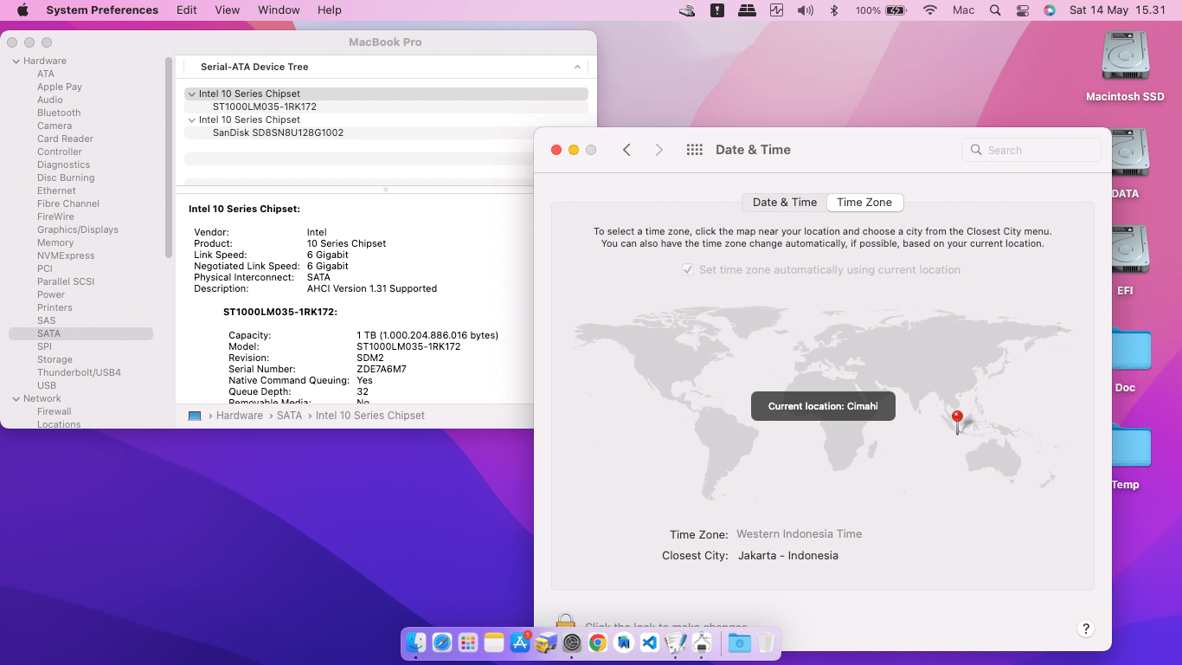This screenshot has height=665, width=1182.
Task: Open the battery status menu
Action: 881,10
